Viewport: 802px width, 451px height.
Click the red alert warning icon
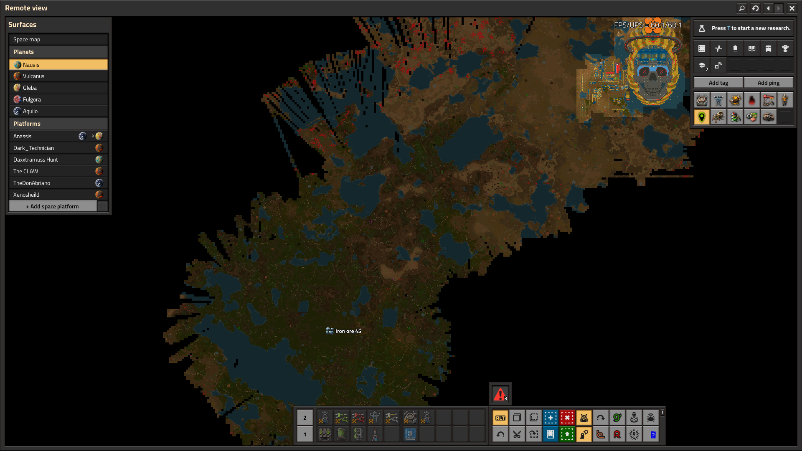click(500, 394)
